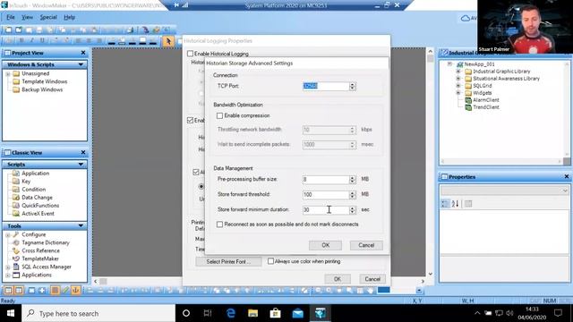Open the Windows Start menu

click(x=11, y=313)
